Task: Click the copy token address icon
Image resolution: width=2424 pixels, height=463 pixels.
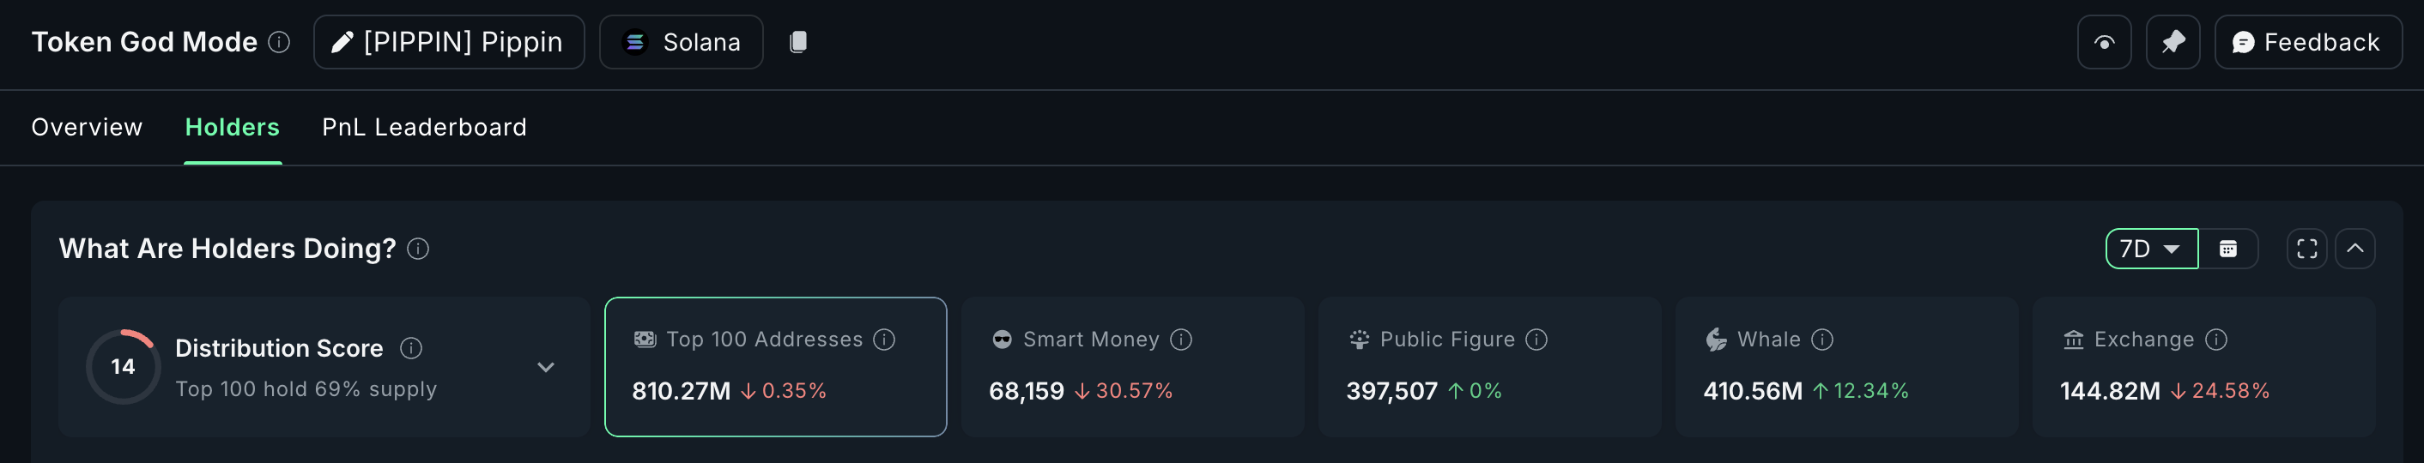Action: coord(798,42)
